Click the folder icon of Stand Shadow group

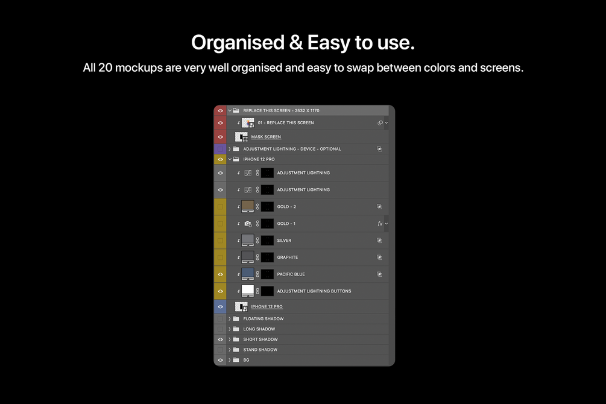pos(236,350)
